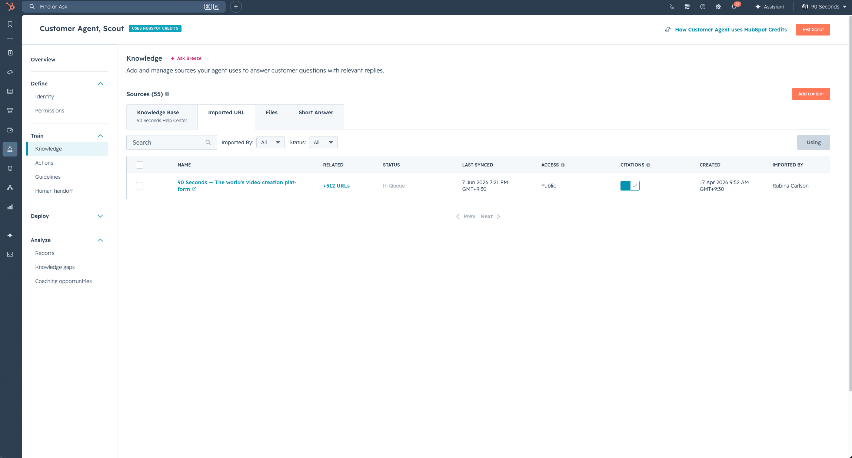Open 90 Seconds video creation platform source link
852x458 pixels.
237,186
